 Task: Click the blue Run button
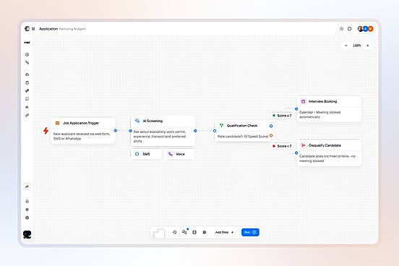[x=250, y=232]
